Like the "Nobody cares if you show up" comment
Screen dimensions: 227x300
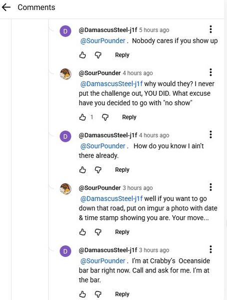coord(82,55)
